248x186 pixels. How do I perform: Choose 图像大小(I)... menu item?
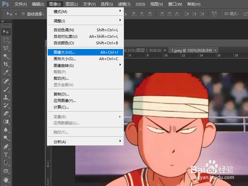coord(86,52)
